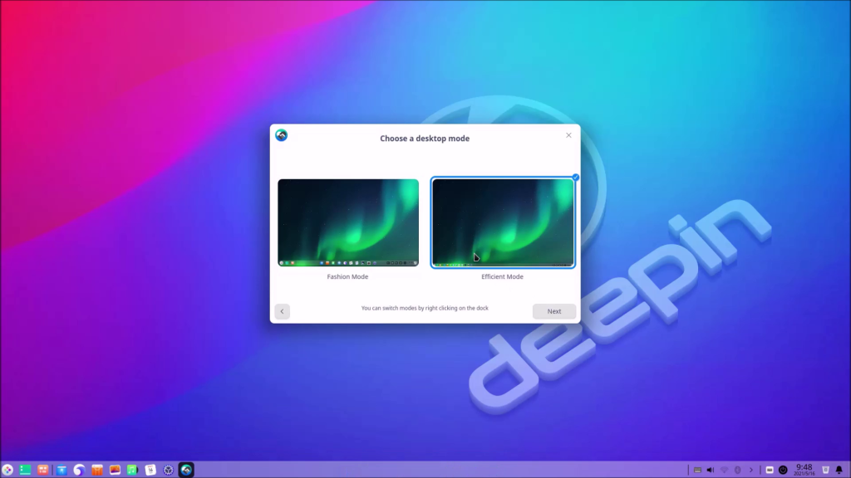Open the power button in the tray
This screenshot has height=478, width=851.
[783, 470]
